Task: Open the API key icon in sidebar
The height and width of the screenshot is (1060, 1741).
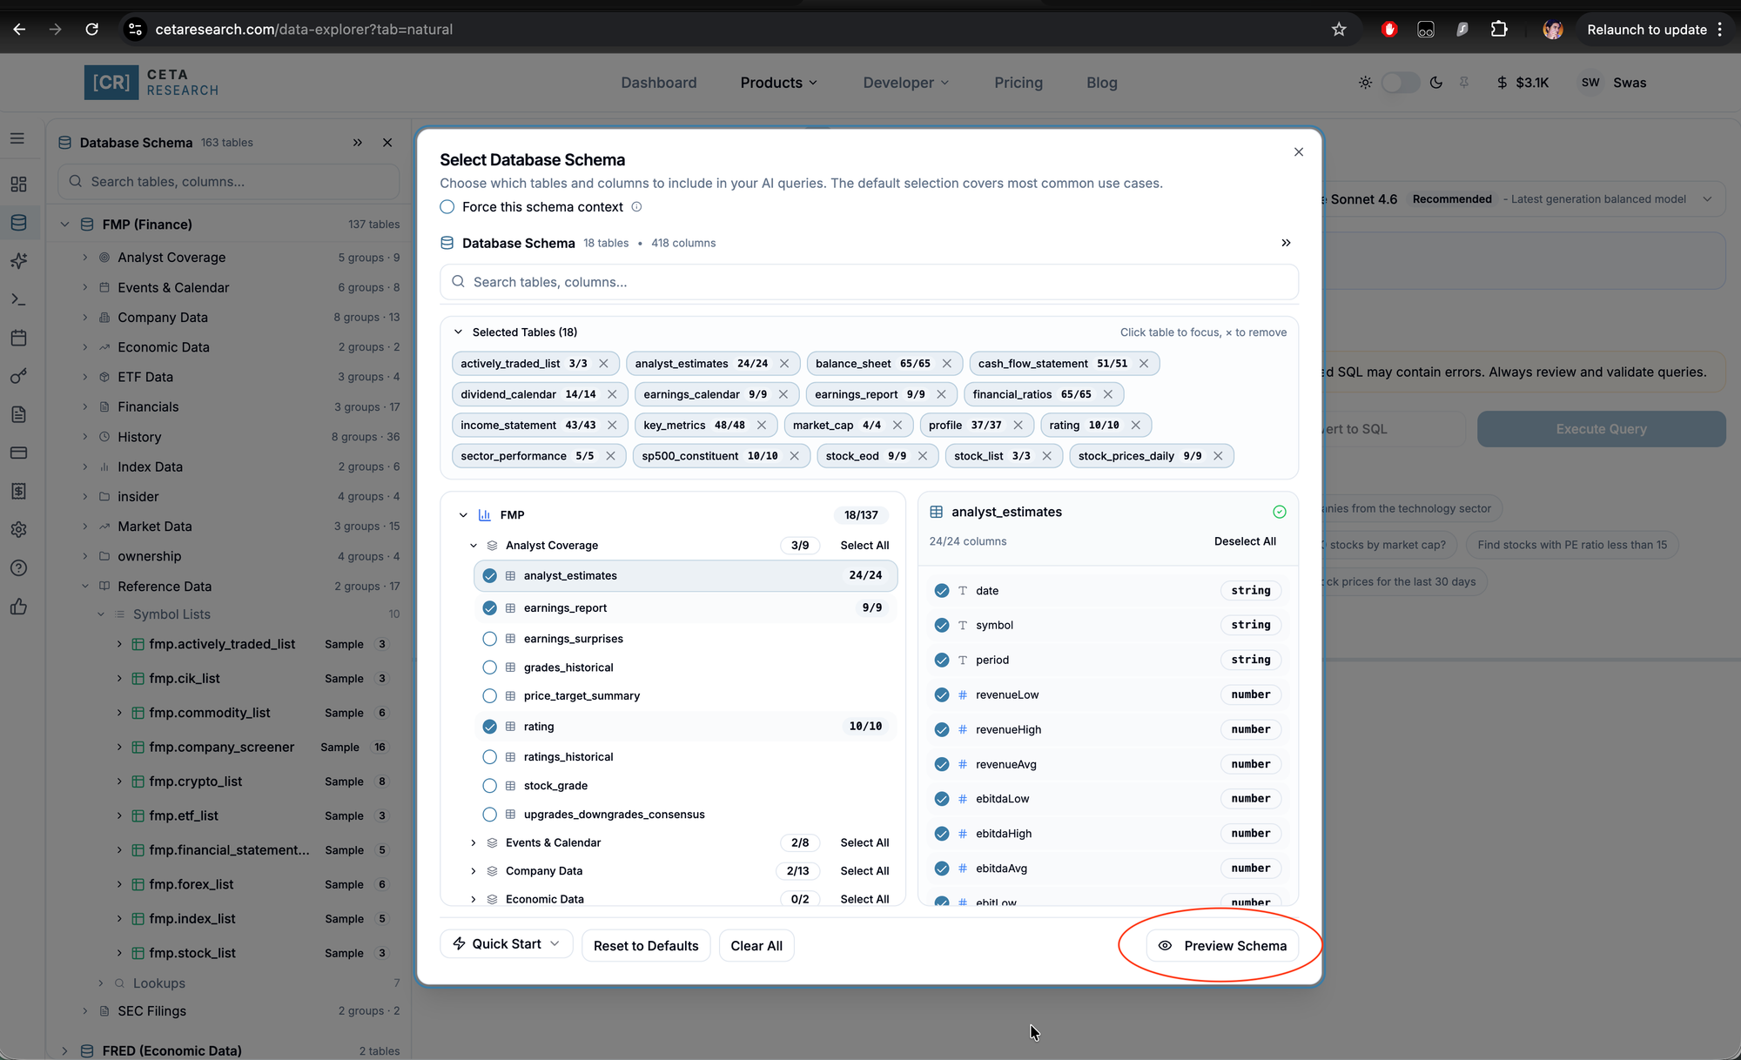Action: [x=18, y=376]
